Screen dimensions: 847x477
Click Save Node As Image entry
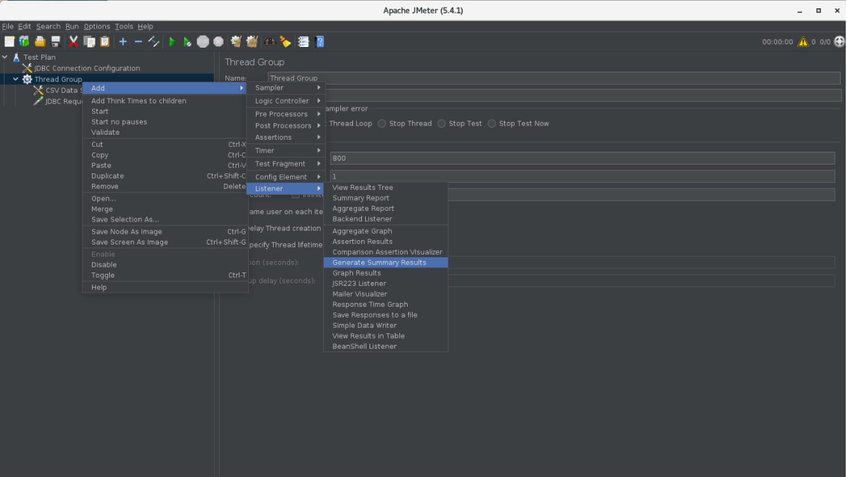click(x=165, y=232)
